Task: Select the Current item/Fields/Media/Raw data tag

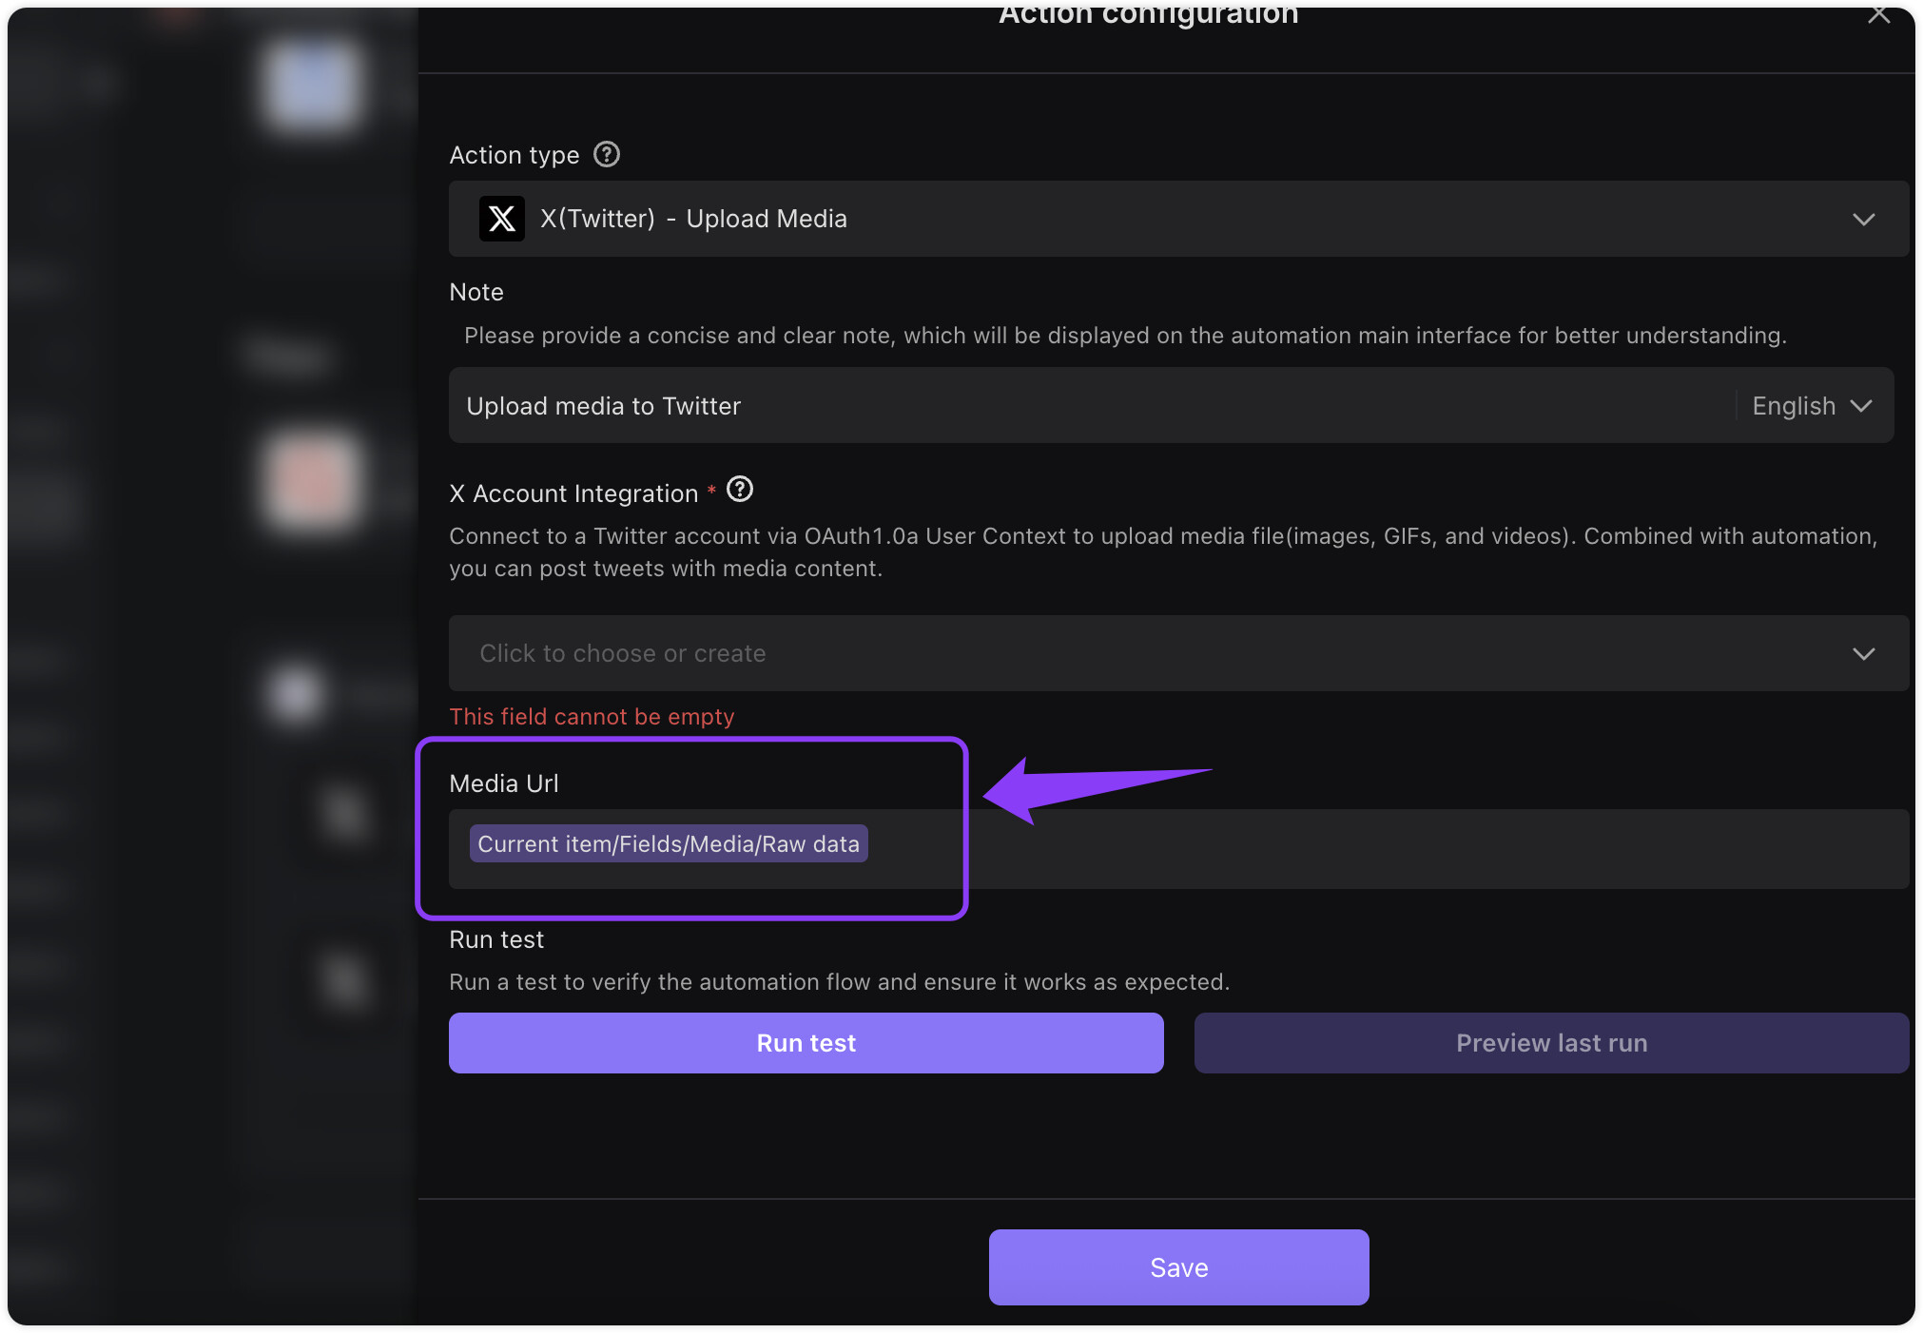Action: (x=669, y=843)
